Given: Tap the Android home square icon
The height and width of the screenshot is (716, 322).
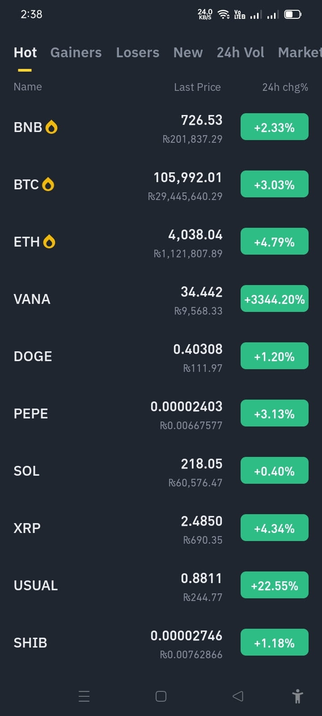Looking at the screenshot, I should pyautogui.click(x=161, y=696).
